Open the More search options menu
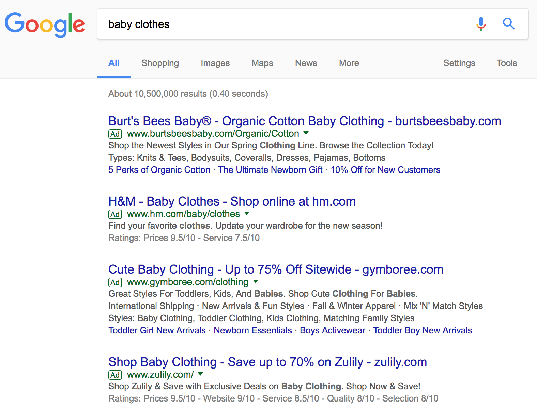Image resolution: width=537 pixels, height=409 pixels. 349,63
